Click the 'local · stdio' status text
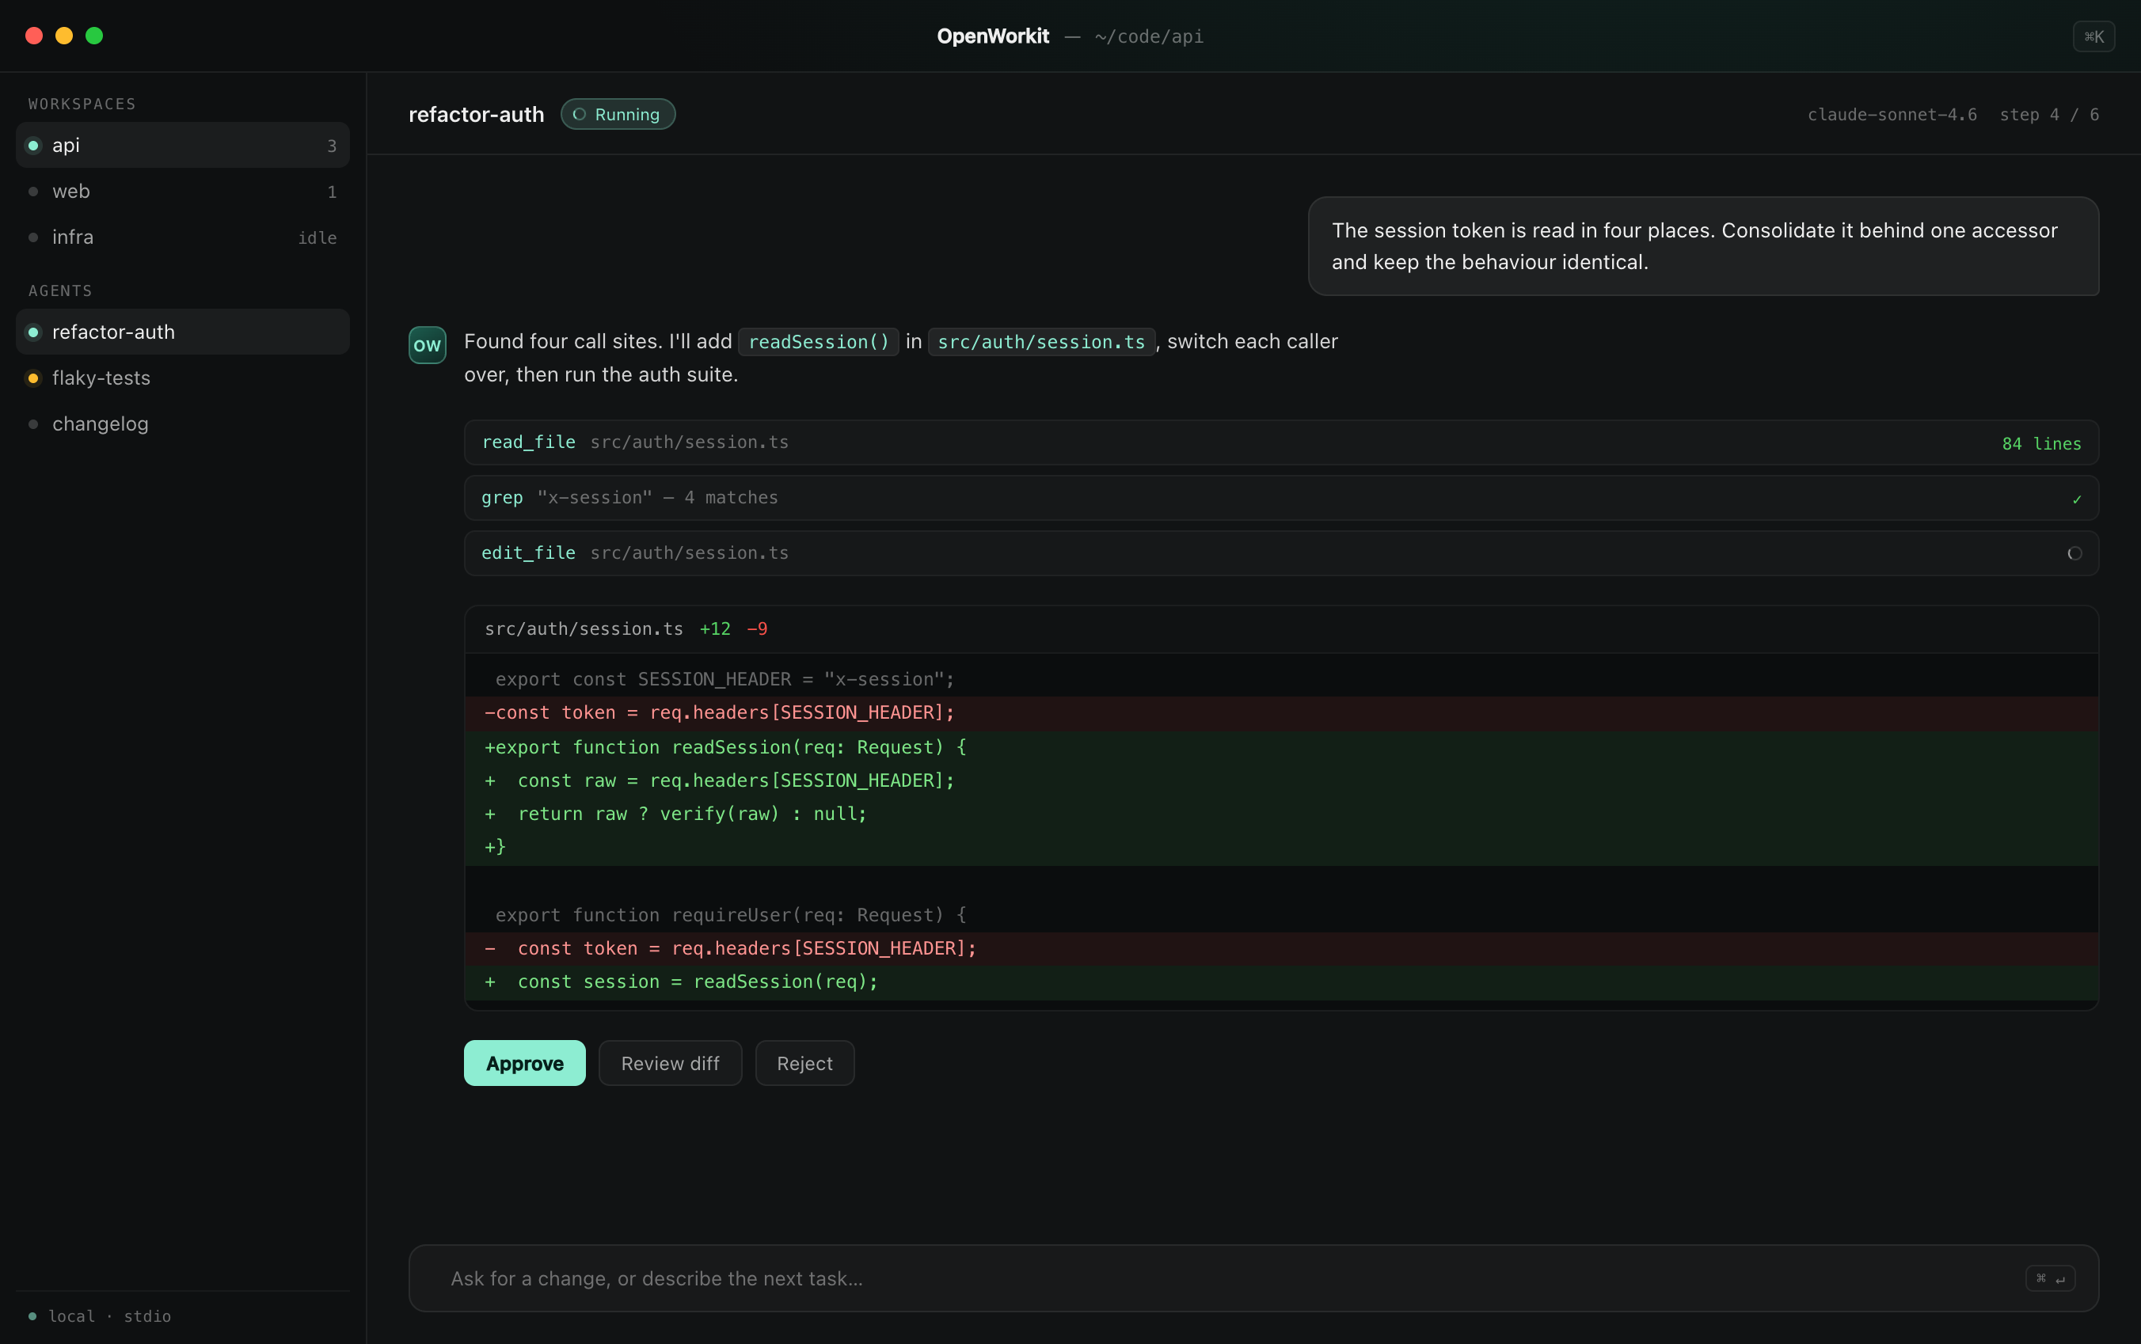The image size is (2141, 1344). pos(109,1316)
